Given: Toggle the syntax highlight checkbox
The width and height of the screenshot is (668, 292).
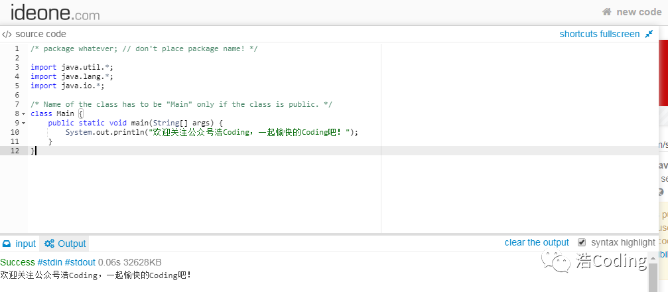Looking at the screenshot, I should (582, 242).
